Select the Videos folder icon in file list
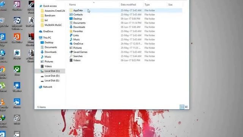Screen dimensions: 243x137 [x=71, y=60]
